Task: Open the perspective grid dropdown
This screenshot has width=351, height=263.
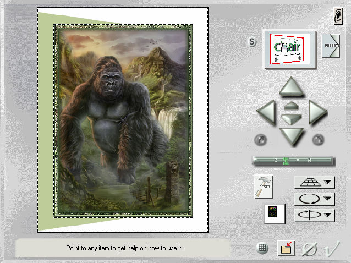Action: pyautogui.click(x=314, y=182)
